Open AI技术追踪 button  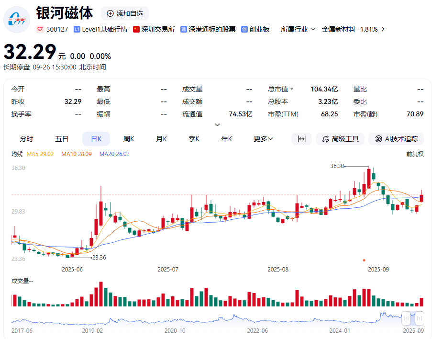[x=396, y=139]
